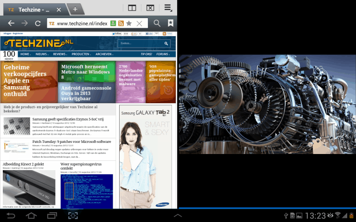Image resolution: width=356 pixels, height=222 pixels.
Task: Follow Techzine on Twitter
Action: (117, 34)
